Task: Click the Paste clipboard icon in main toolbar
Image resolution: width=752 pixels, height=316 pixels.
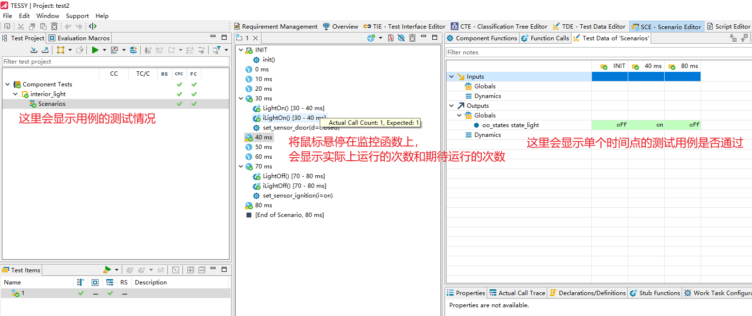Action: pyautogui.click(x=43, y=26)
